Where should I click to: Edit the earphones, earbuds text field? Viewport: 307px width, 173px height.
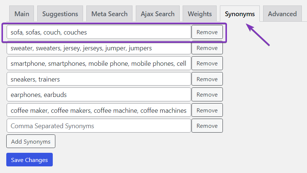click(x=99, y=94)
